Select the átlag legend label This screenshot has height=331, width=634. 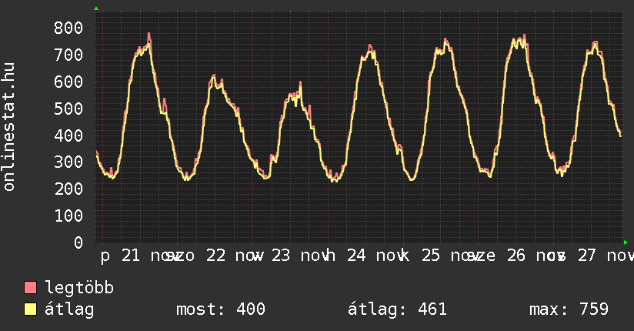click(x=69, y=309)
